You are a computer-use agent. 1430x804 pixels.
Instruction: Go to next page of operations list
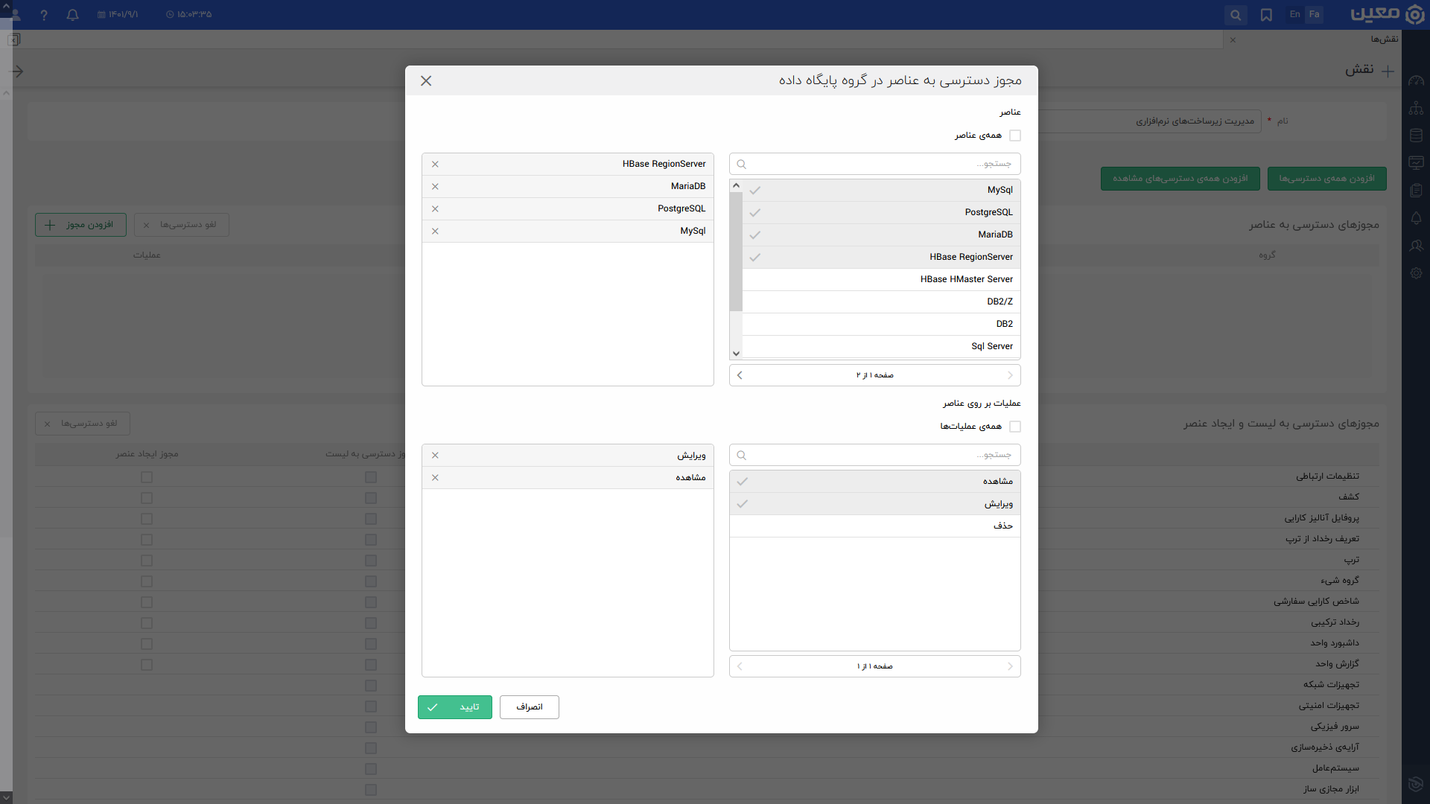tap(740, 666)
